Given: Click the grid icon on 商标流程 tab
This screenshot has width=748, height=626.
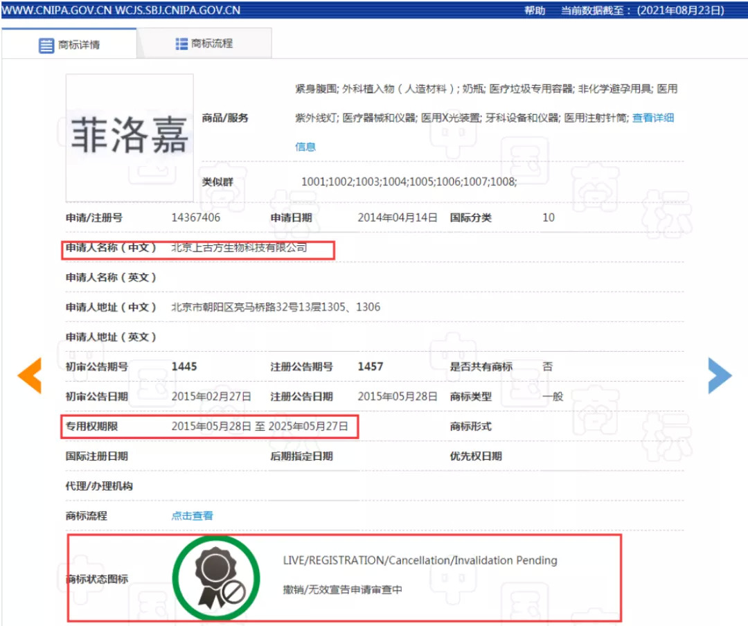Looking at the screenshot, I should tap(181, 44).
